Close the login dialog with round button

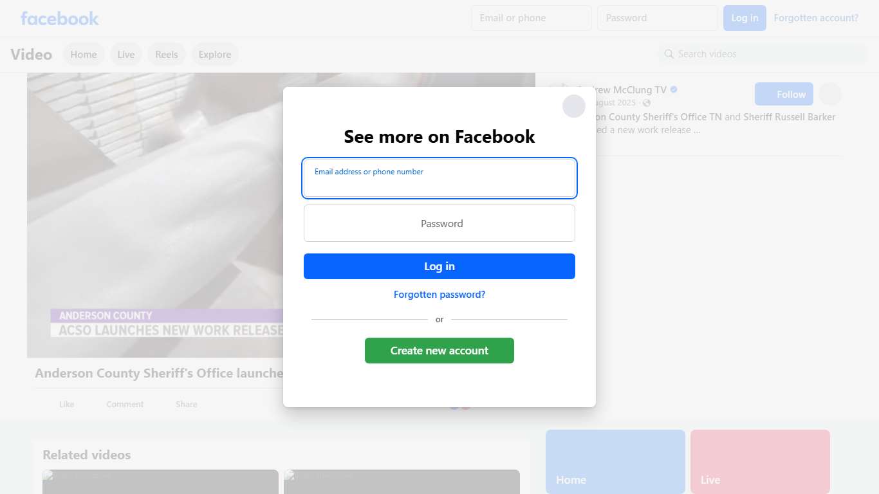[573, 106]
